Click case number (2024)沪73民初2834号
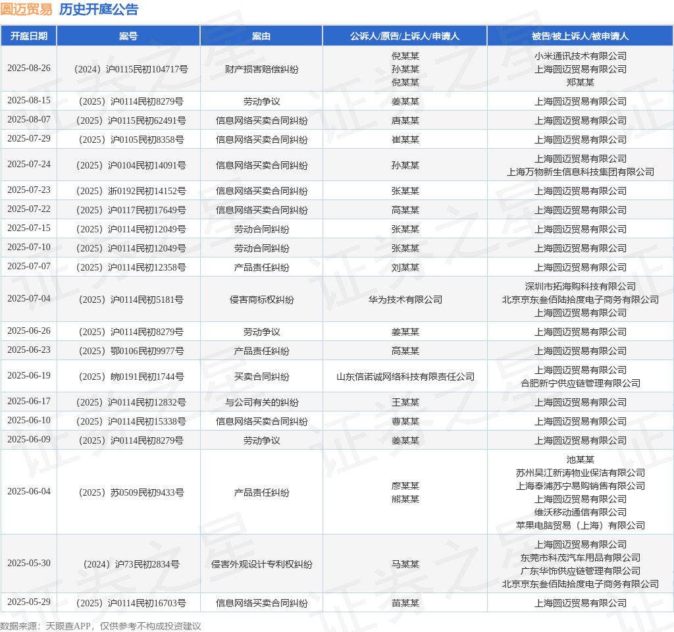This screenshot has width=674, height=632. tap(131, 564)
